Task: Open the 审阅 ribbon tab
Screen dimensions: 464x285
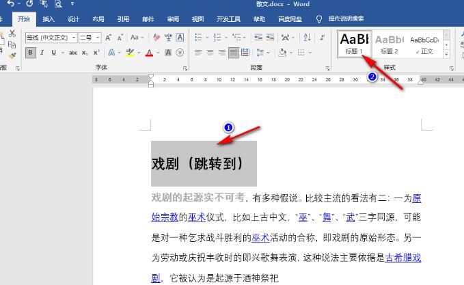Action: coord(173,19)
